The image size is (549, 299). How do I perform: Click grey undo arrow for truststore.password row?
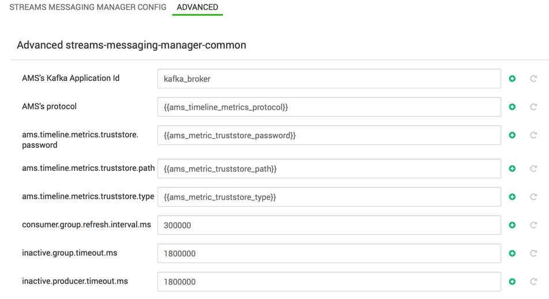533,135
